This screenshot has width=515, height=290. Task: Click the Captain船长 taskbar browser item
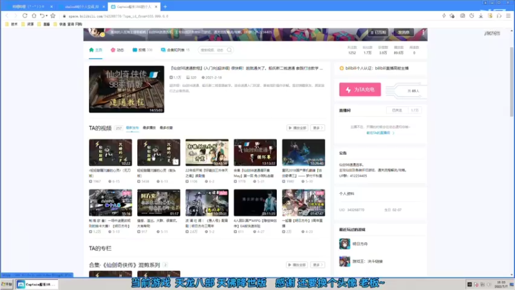coord(37,284)
